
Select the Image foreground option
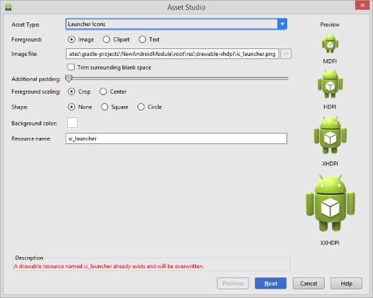click(x=81, y=40)
